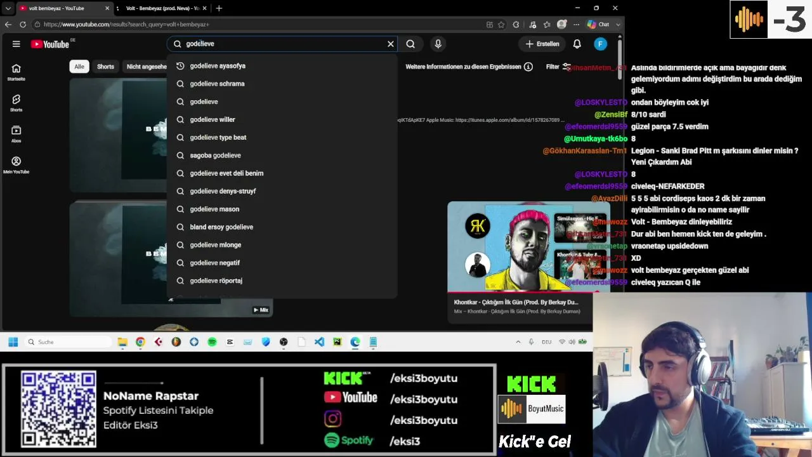Viewport: 812px width, 457px height.
Task: Click the taskbar Suche search box
Action: [x=69, y=342]
